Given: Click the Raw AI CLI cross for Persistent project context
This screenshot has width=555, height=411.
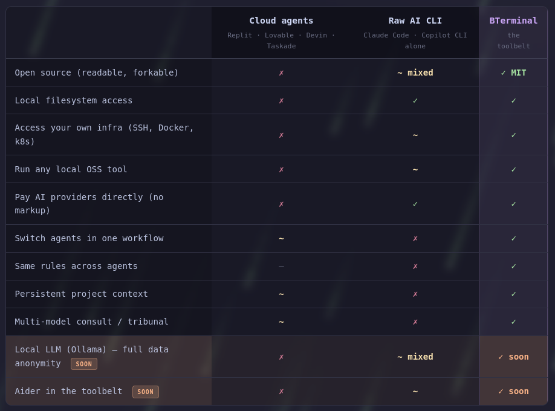Looking at the screenshot, I should 415,294.
